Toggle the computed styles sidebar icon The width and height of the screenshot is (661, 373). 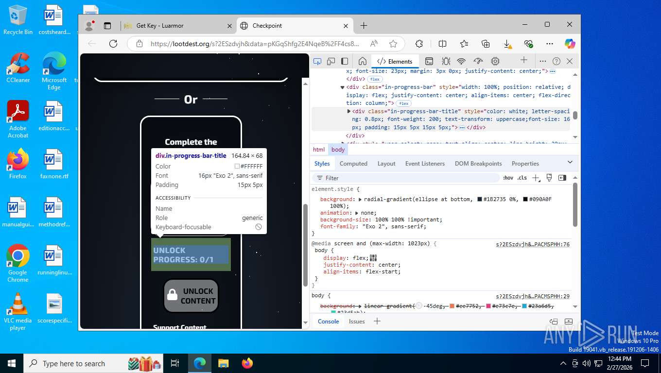point(562,178)
